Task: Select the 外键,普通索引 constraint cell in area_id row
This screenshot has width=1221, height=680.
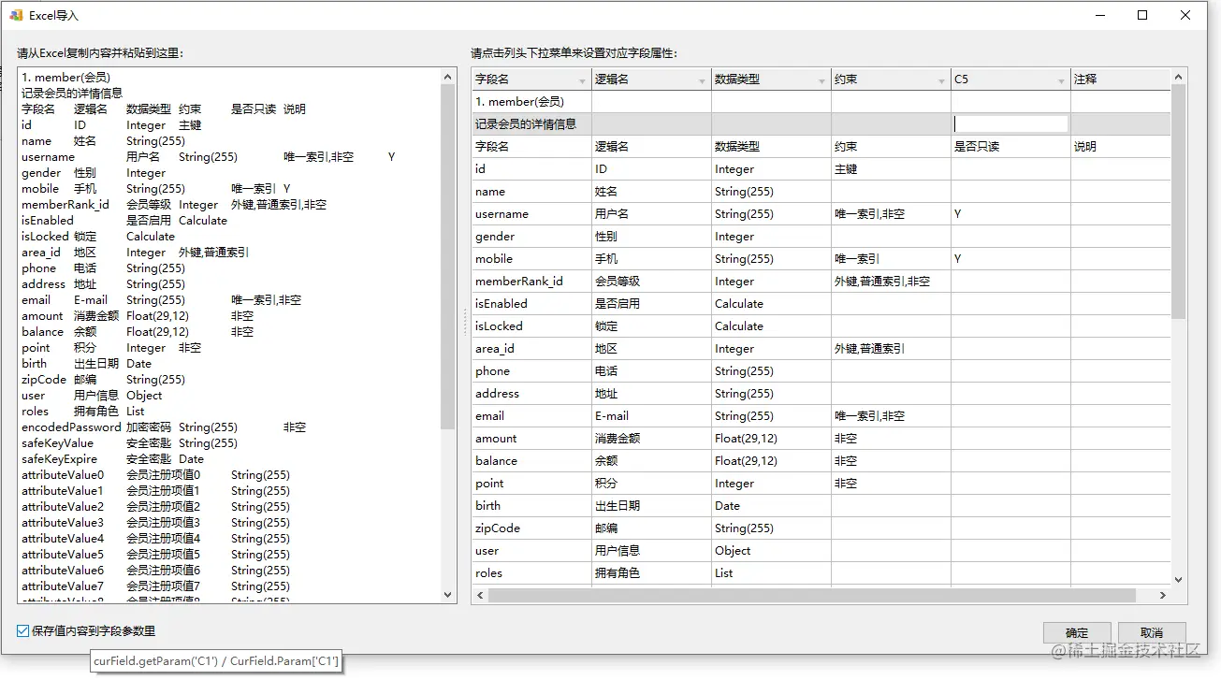Action: [891, 348]
